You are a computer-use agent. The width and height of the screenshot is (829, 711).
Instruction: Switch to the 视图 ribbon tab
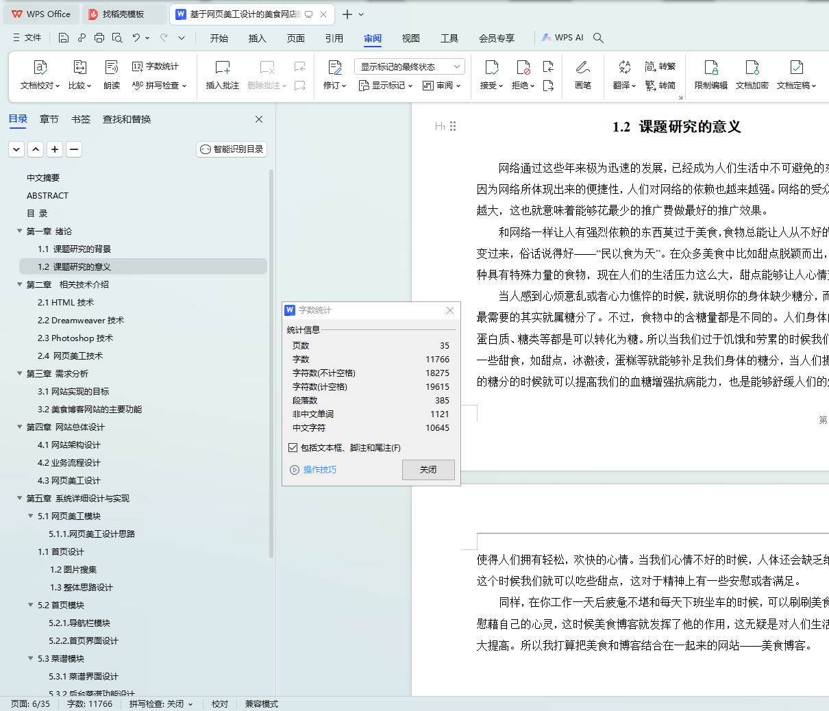[x=410, y=38]
